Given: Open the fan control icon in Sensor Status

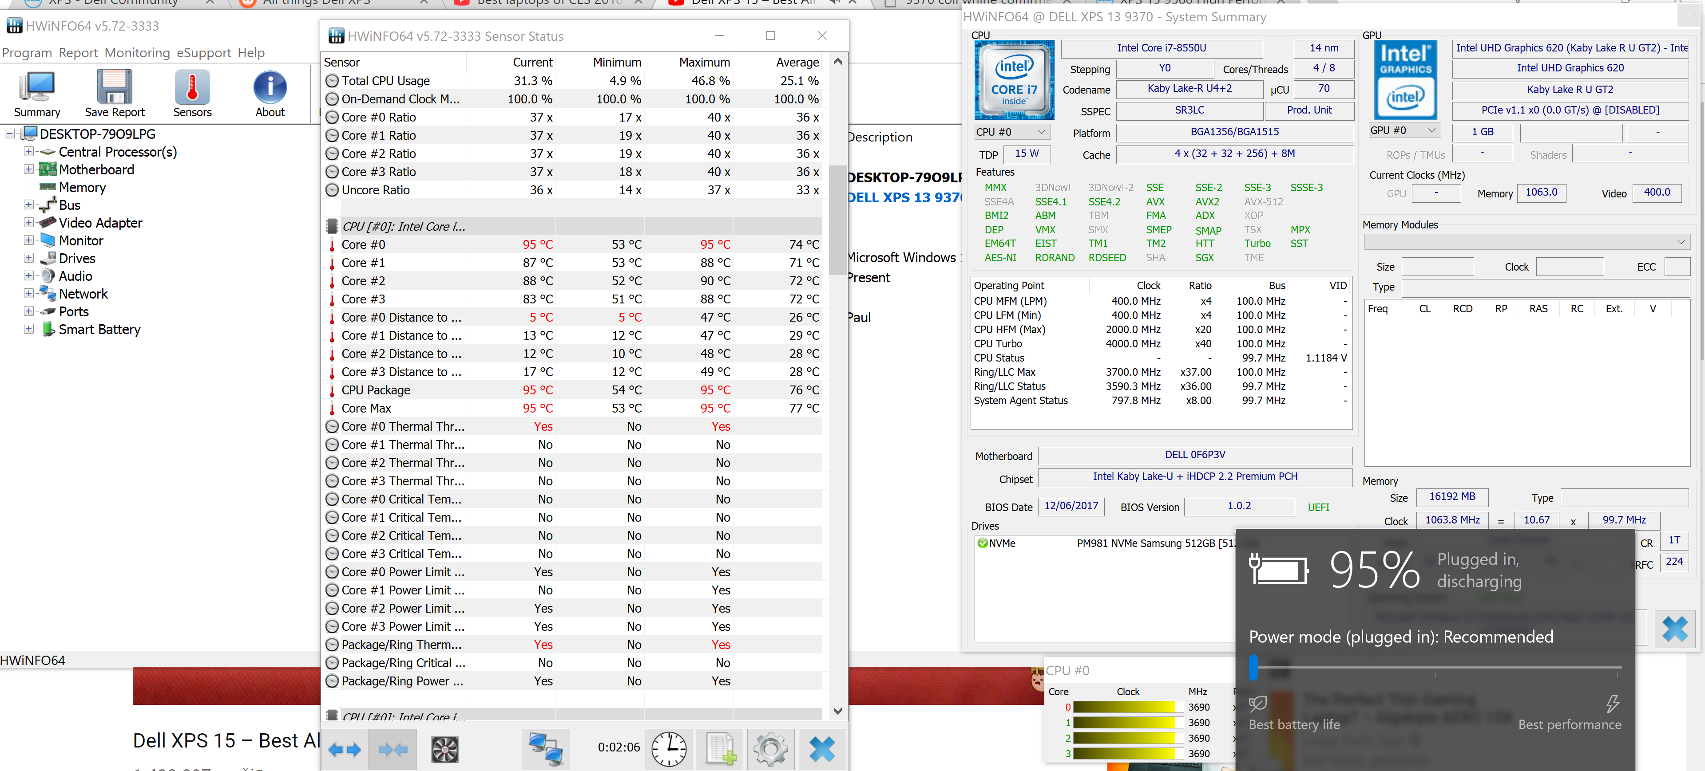Looking at the screenshot, I should pos(445,749).
